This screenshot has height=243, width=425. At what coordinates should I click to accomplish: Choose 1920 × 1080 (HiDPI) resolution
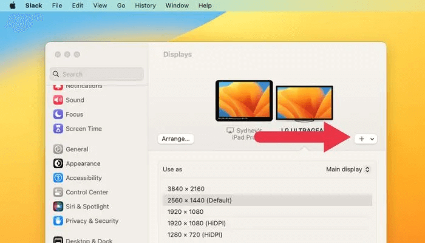[193, 224]
